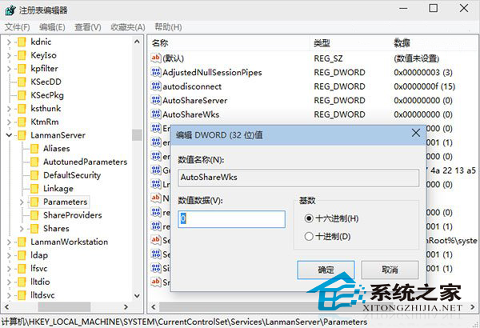The width and height of the screenshot is (480, 328).
Task: Select the 十六进制(H) hexadecimal radio button
Action: click(309, 218)
